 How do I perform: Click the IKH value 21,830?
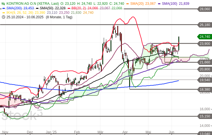(x=76, y=13)
